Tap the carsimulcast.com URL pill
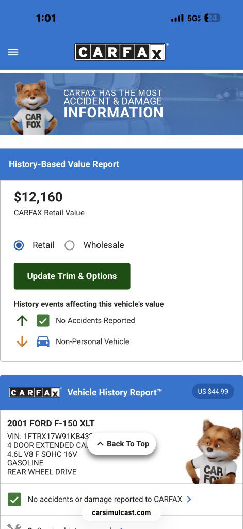The image size is (243, 529). [121, 512]
